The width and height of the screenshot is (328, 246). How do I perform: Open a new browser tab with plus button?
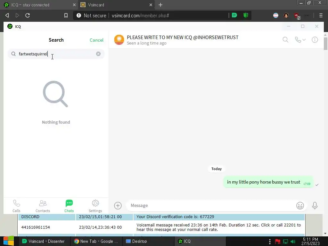pos(160,5)
